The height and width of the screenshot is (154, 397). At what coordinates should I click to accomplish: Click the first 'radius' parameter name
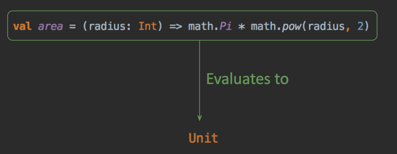coord(107,26)
